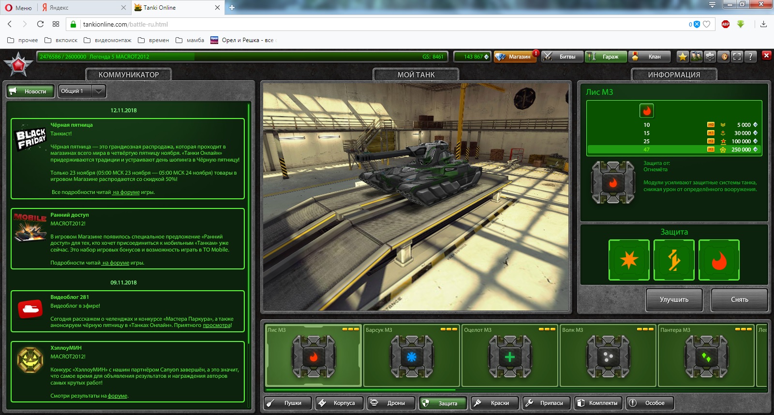
Task: Click the M1 upgrade row 30 000
Action: [x=674, y=133]
